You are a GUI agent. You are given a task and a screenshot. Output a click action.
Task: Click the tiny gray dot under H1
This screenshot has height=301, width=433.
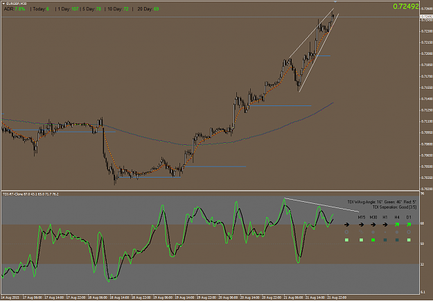(385, 232)
